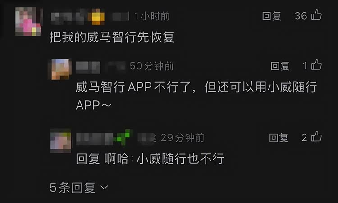Click the mentioned user 啊哈 in the reply

116,159
